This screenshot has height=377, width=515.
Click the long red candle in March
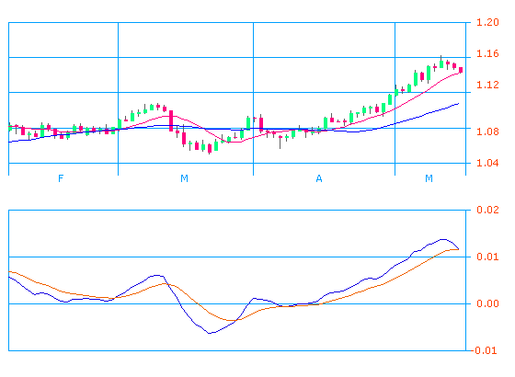tap(171, 120)
